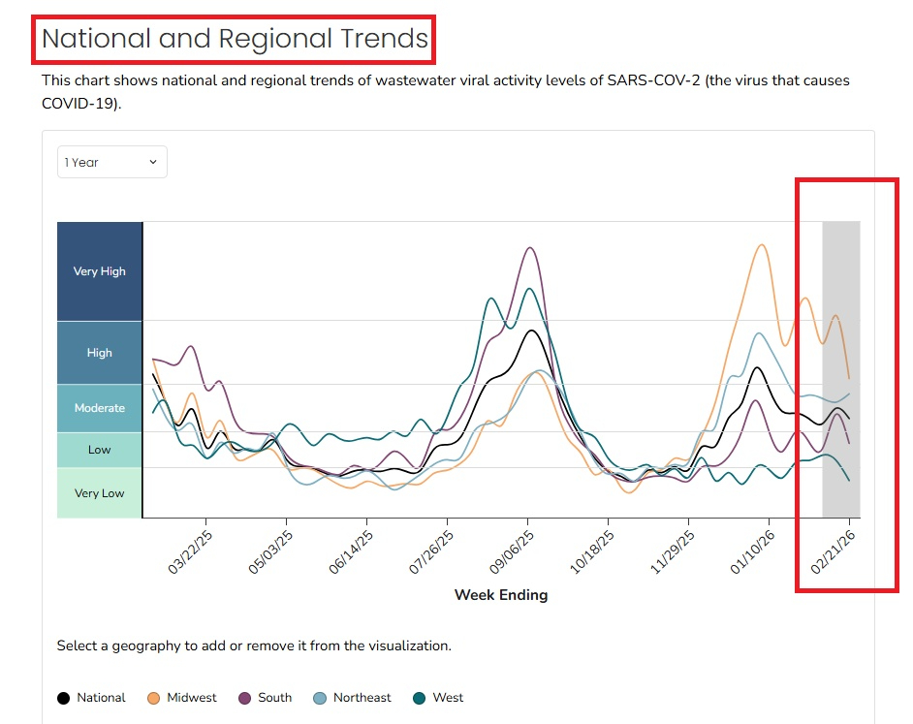The image size is (913, 724).
Task: Click the 06/14/25 axis date label
Action: coord(352,551)
